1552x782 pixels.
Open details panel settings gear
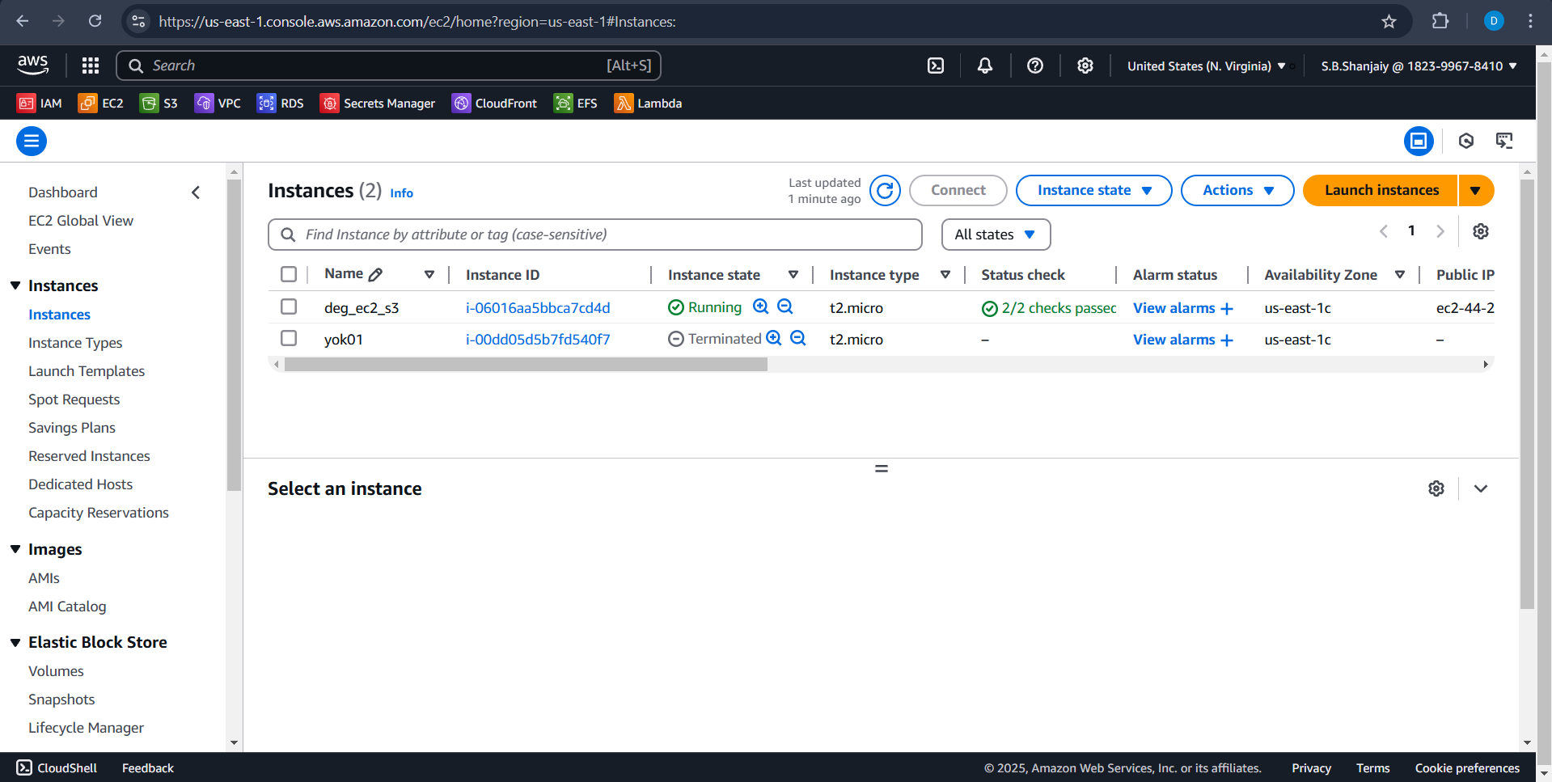click(1436, 488)
